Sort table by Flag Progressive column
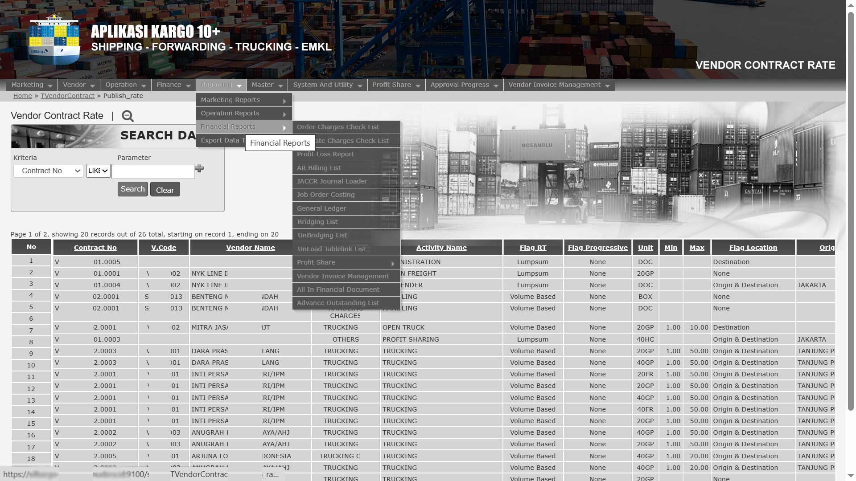Image resolution: width=856 pixels, height=481 pixels. [597, 248]
